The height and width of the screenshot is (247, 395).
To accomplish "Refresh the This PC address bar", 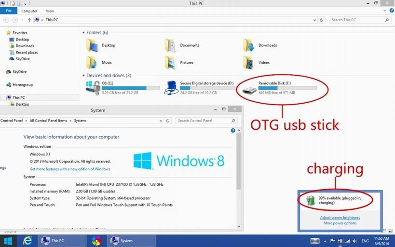I will (321, 20).
